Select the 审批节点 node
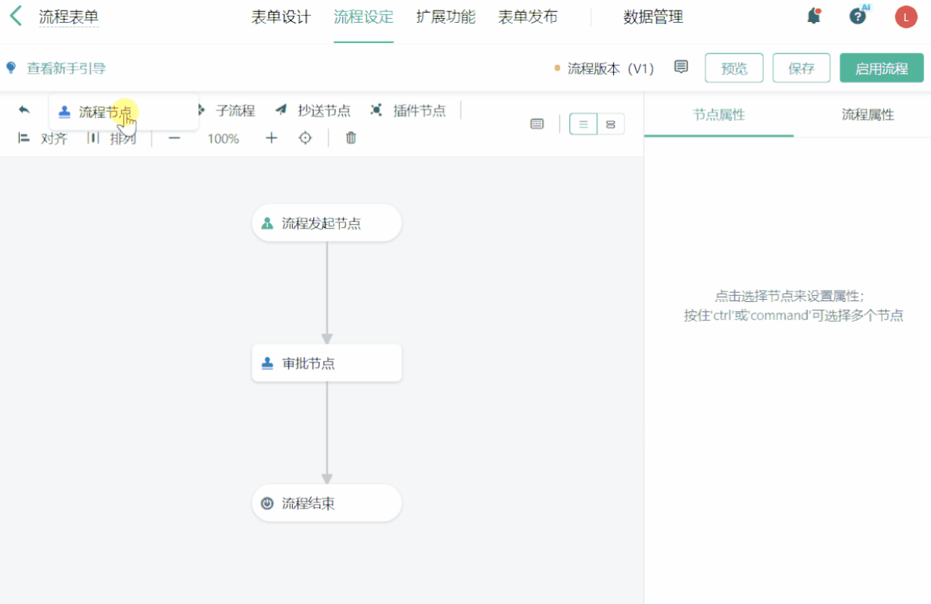This screenshot has width=931, height=604. coord(326,363)
